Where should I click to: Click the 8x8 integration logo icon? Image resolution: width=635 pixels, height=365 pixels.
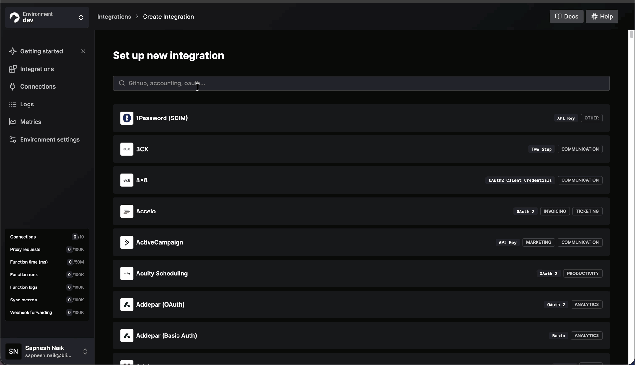(127, 180)
